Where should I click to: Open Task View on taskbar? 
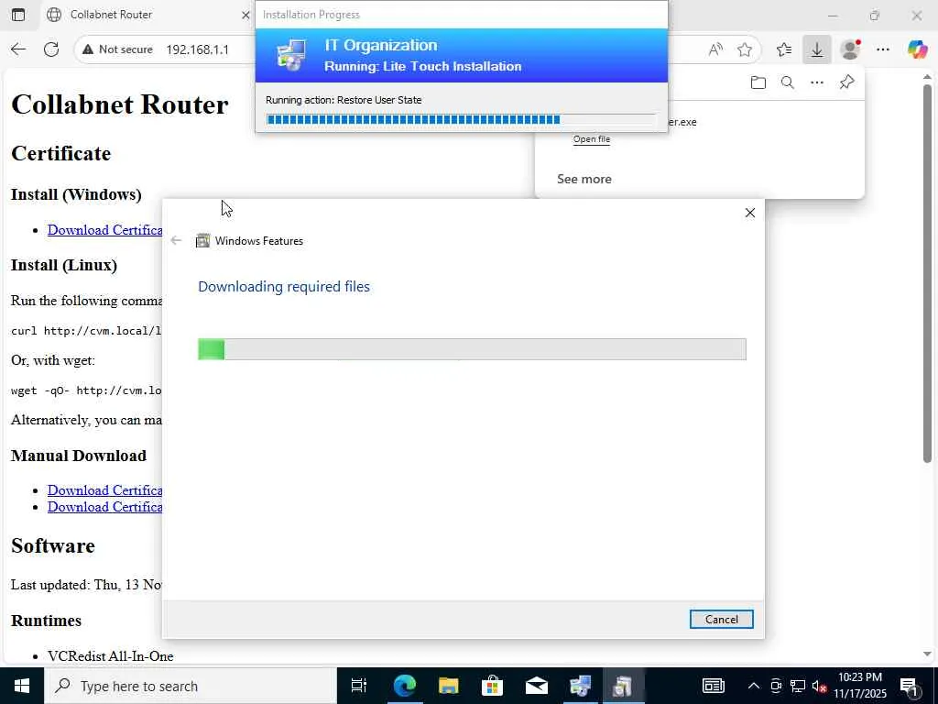pos(359,686)
